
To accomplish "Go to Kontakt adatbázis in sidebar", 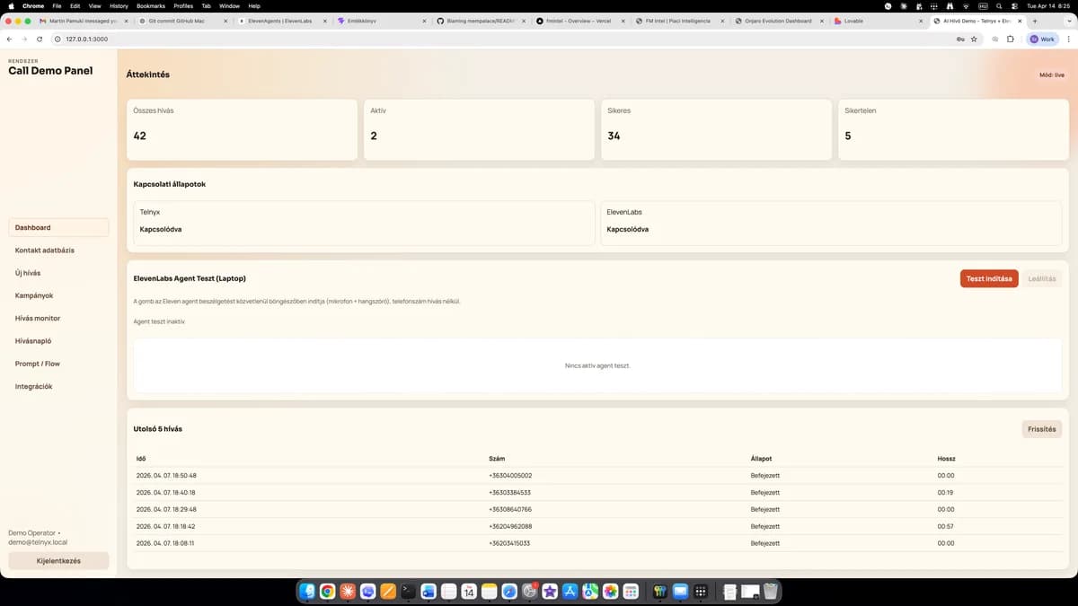I will point(58,250).
